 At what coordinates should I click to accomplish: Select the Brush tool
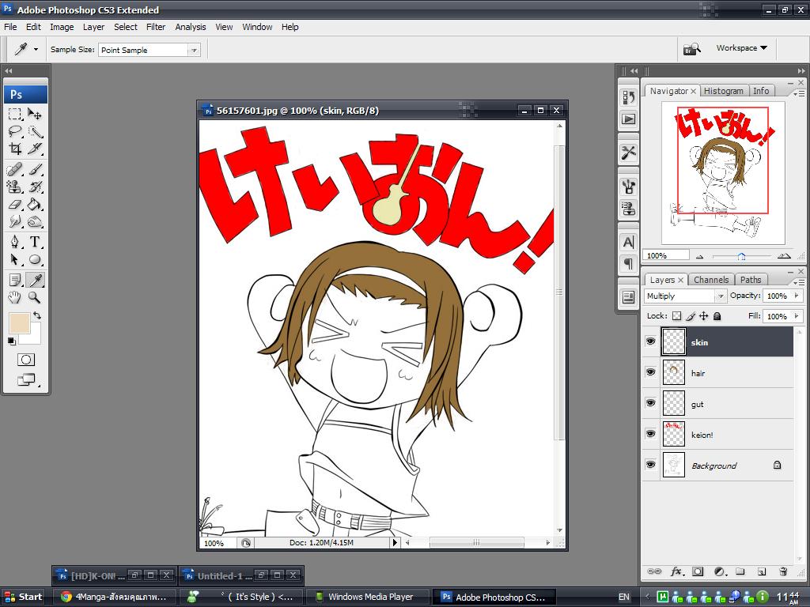tap(35, 169)
